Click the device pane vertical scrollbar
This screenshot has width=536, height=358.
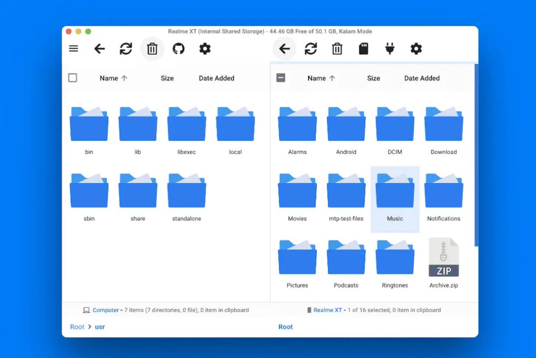tap(476, 155)
